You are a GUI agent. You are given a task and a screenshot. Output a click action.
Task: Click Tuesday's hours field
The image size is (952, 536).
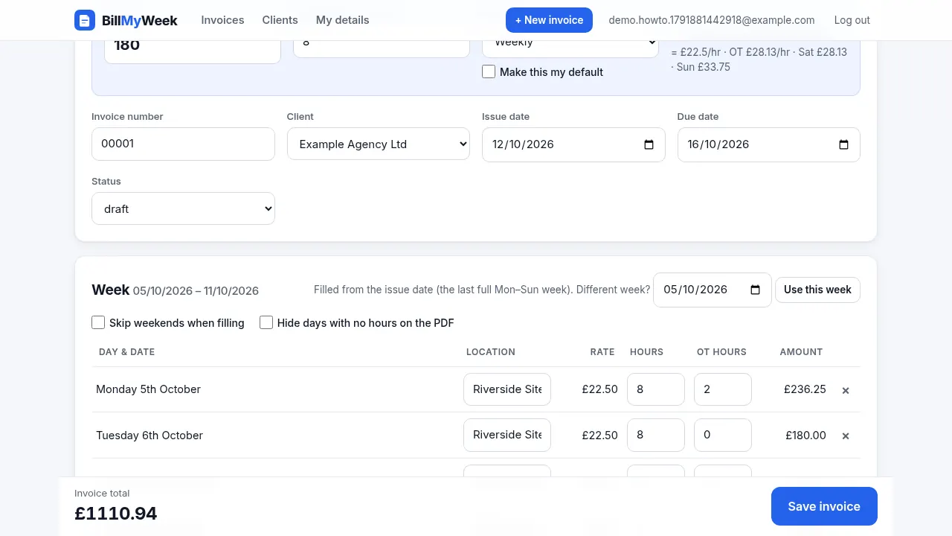click(x=656, y=435)
